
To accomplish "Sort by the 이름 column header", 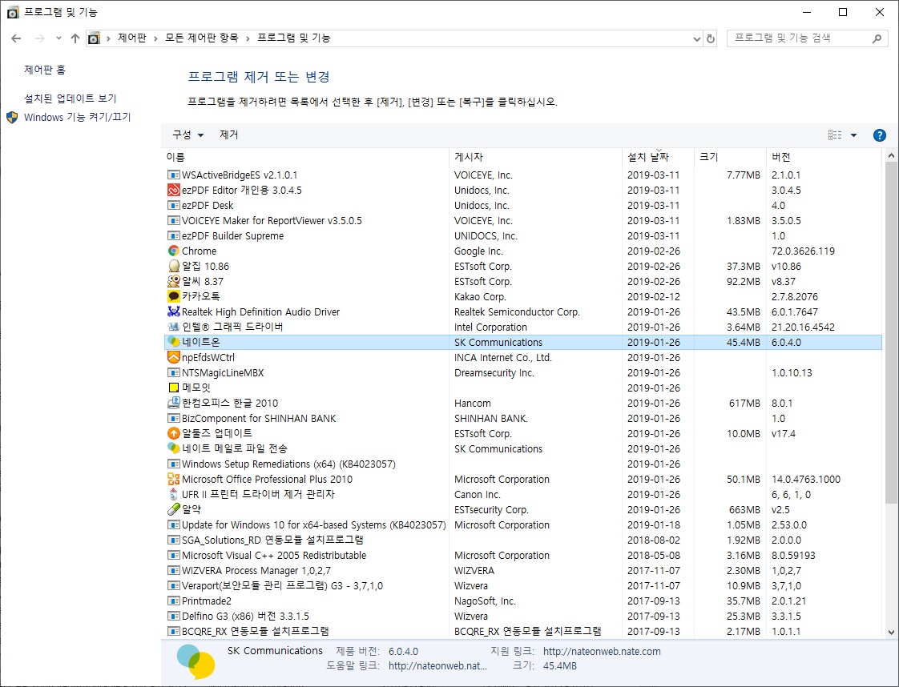I will click(305, 157).
